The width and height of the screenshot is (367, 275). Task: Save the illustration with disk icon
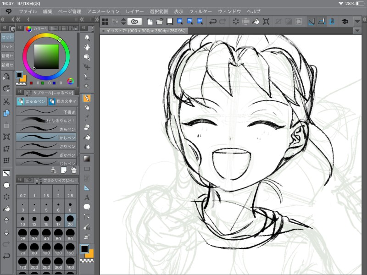[x=170, y=22]
